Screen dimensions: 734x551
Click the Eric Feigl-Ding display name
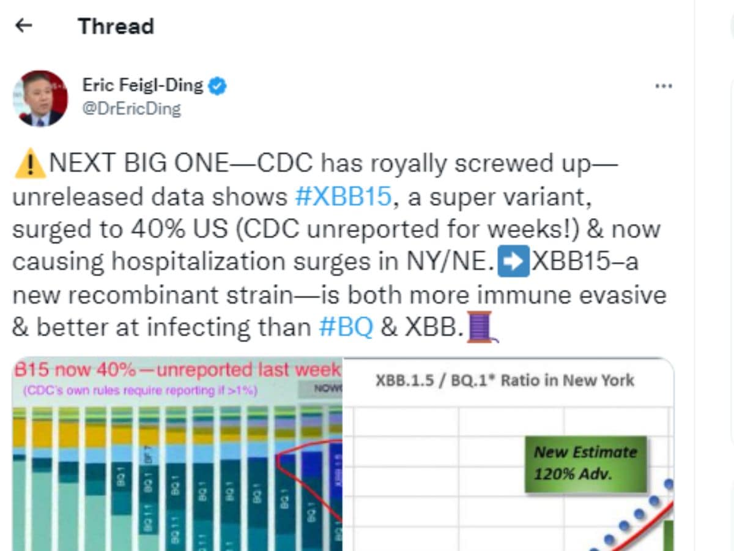pyautogui.click(x=143, y=85)
